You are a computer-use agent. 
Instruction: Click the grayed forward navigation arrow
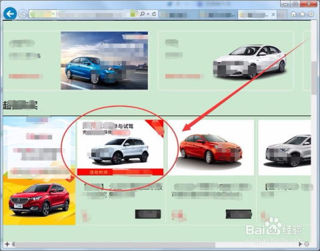tap(23, 14)
